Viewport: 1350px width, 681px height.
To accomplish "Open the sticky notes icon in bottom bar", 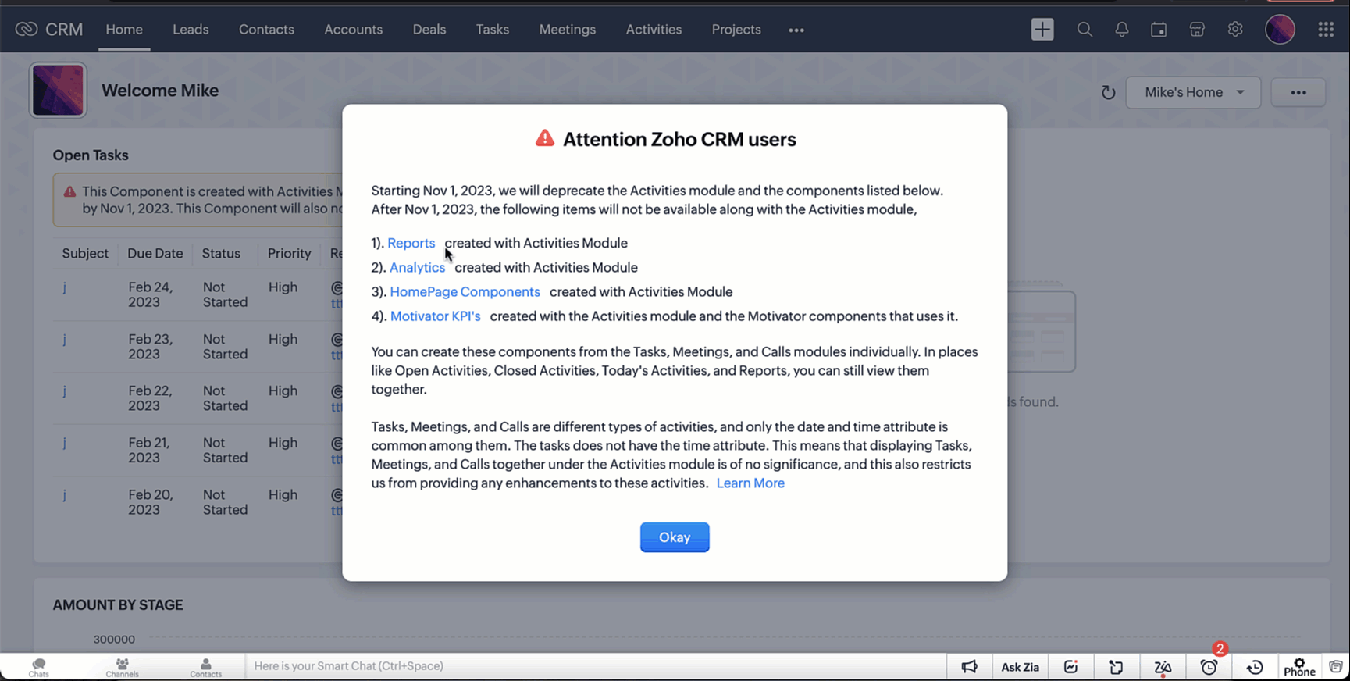I will 1117,667.
